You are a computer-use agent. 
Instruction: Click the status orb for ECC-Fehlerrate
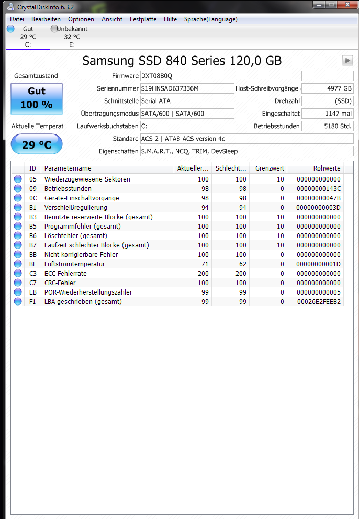point(18,274)
